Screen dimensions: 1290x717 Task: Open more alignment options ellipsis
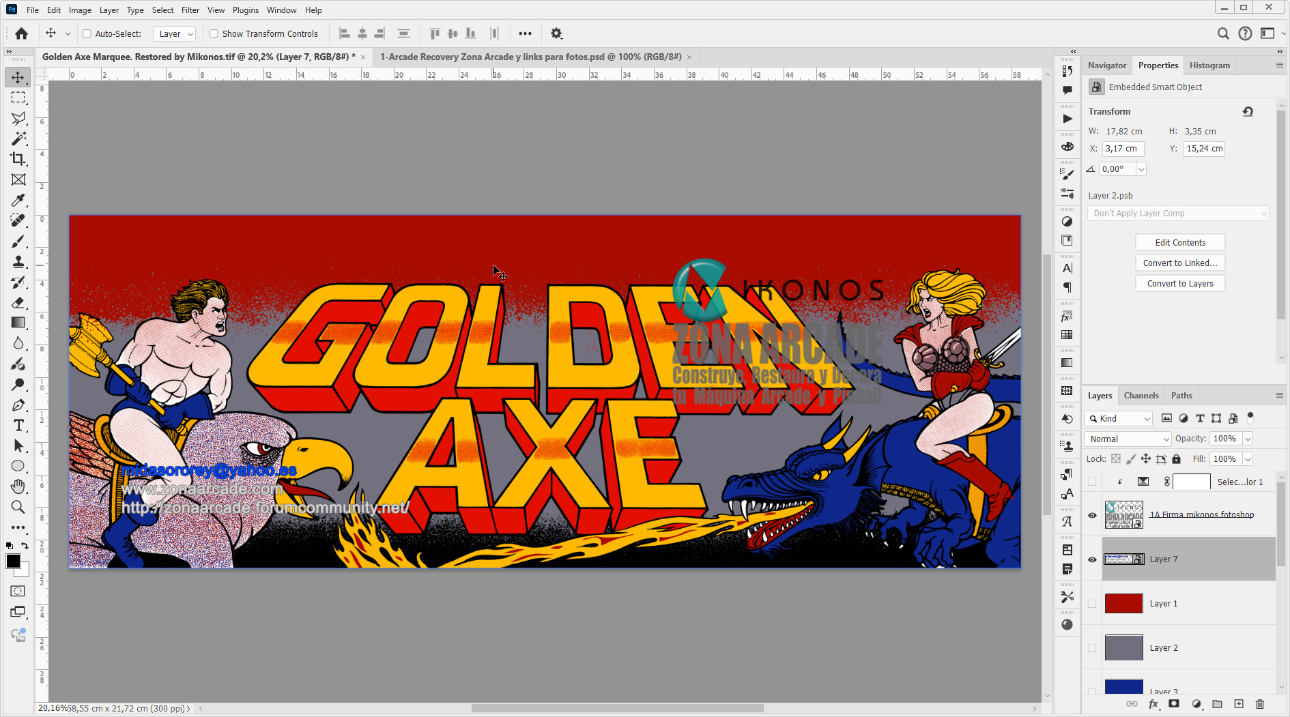[525, 33]
